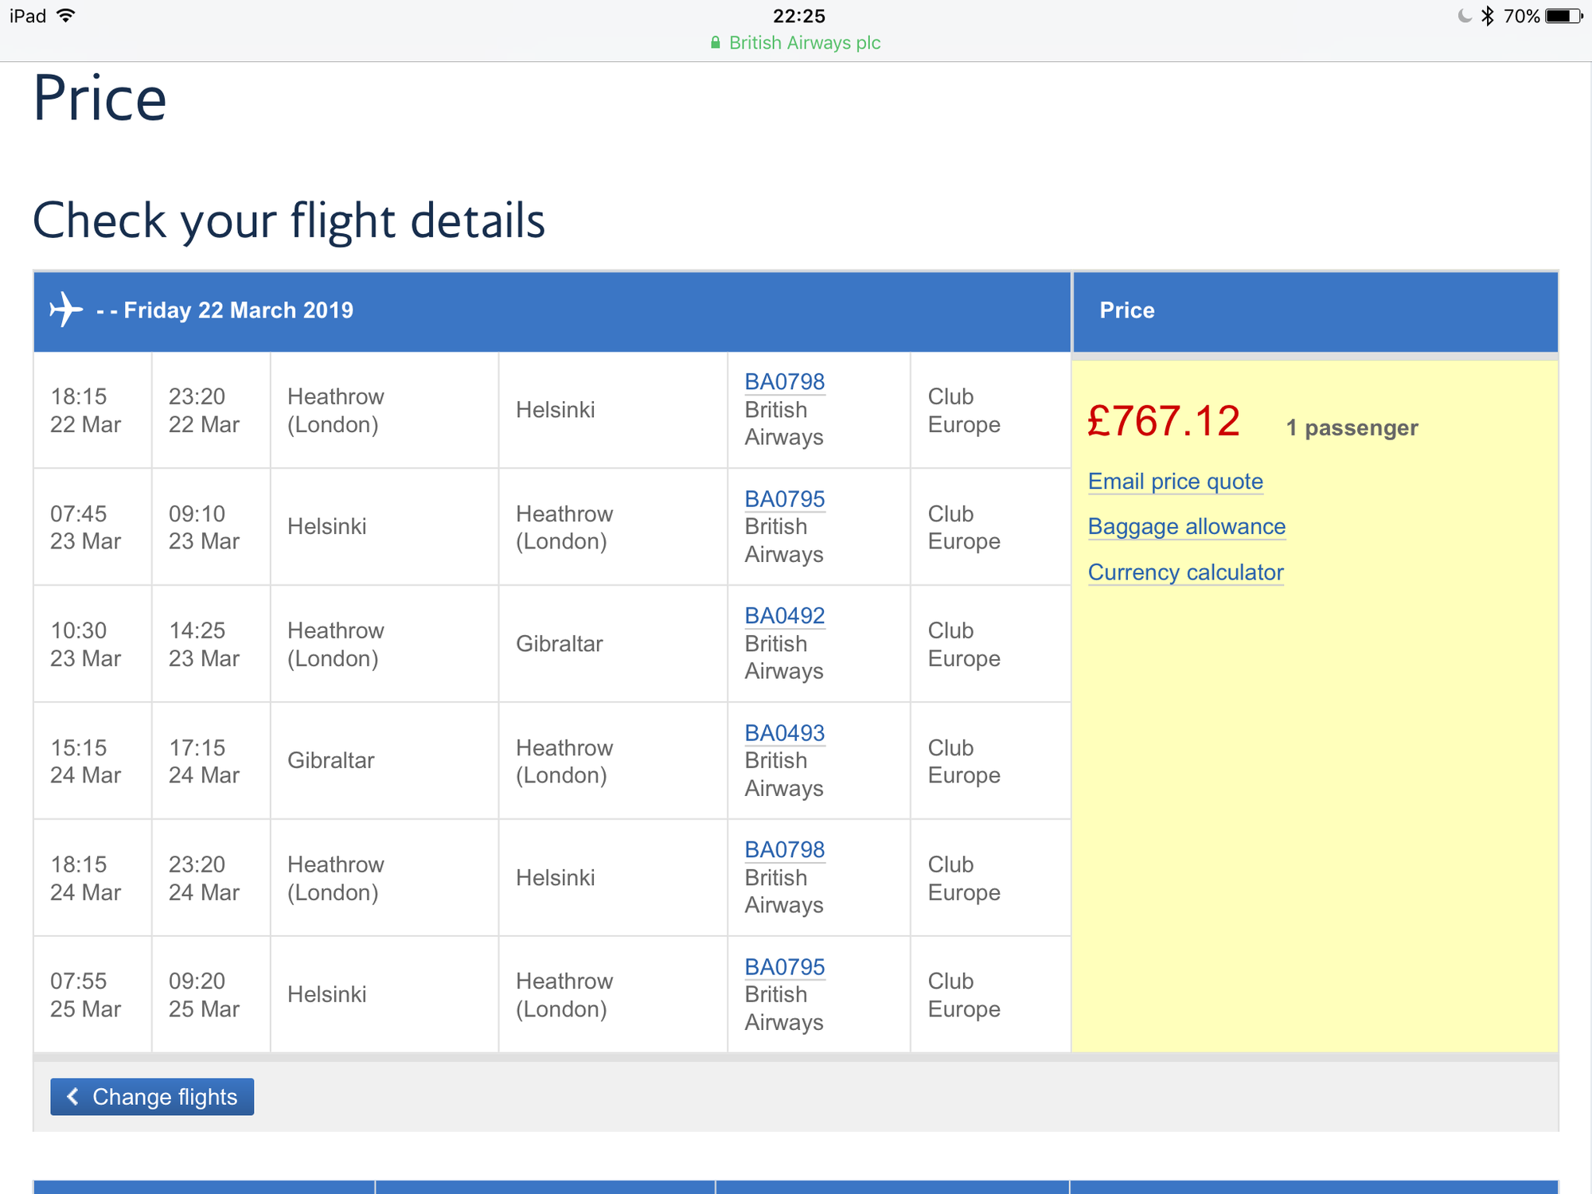Screen dimensions: 1592x1194
Task: Tap the Do Not Disturb moon icon
Action: (1464, 16)
